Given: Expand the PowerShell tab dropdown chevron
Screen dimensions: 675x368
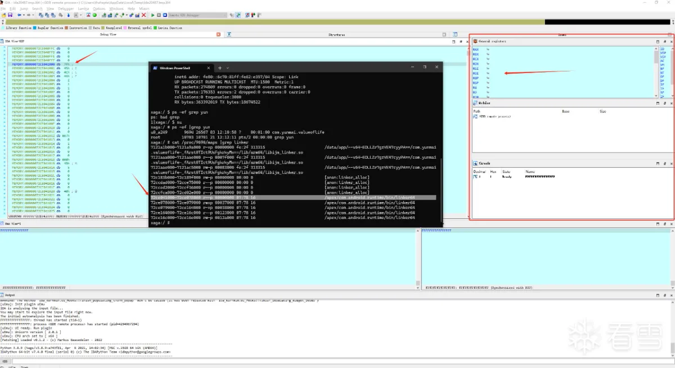Looking at the screenshot, I should click(x=229, y=68).
